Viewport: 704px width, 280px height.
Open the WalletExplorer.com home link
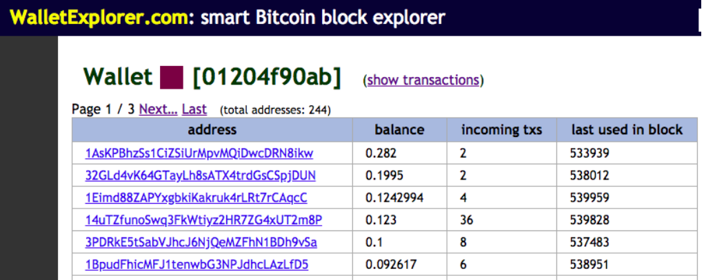pyautogui.click(x=99, y=17)
